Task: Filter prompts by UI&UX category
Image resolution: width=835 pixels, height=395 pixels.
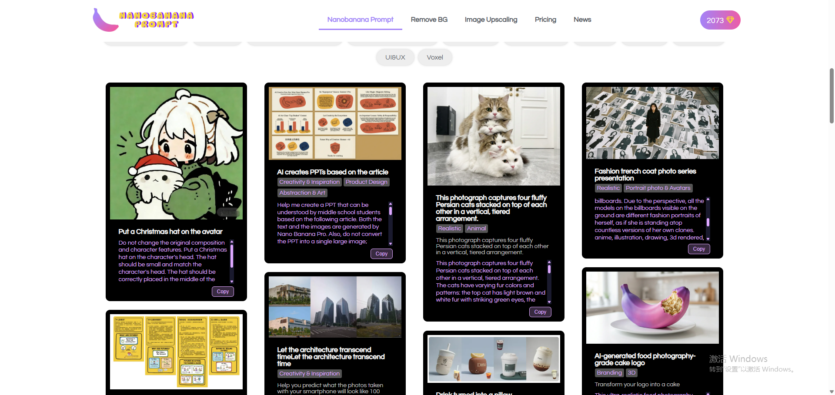Action: 395,57
